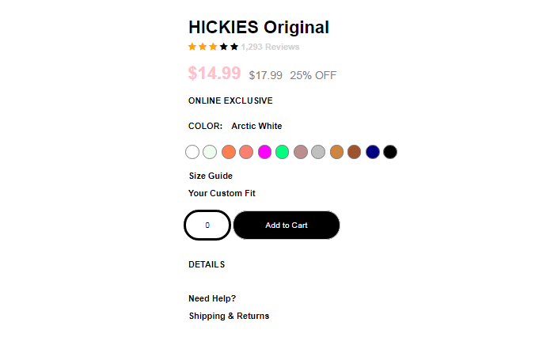
Task: Select the salmon pink color swatch
Action: pyautogui.click(x=246, y=152)
